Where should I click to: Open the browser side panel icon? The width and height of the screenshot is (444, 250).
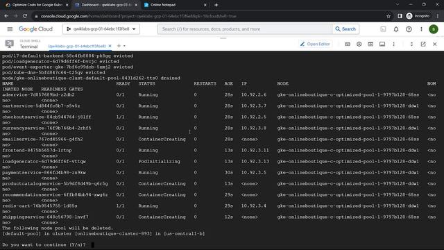[400, 16]
